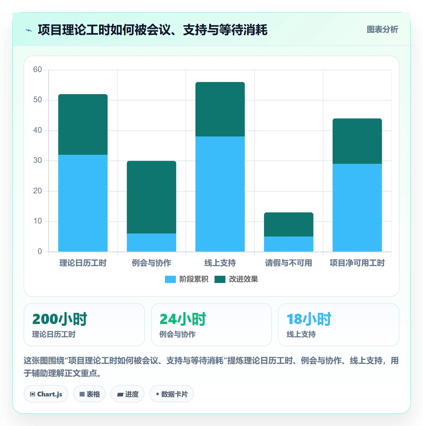This screenshot has height=426, width=423.
Task: Click the blue 阶段累积 bar segment for 项目净可用工时
Action: [357, 208]
